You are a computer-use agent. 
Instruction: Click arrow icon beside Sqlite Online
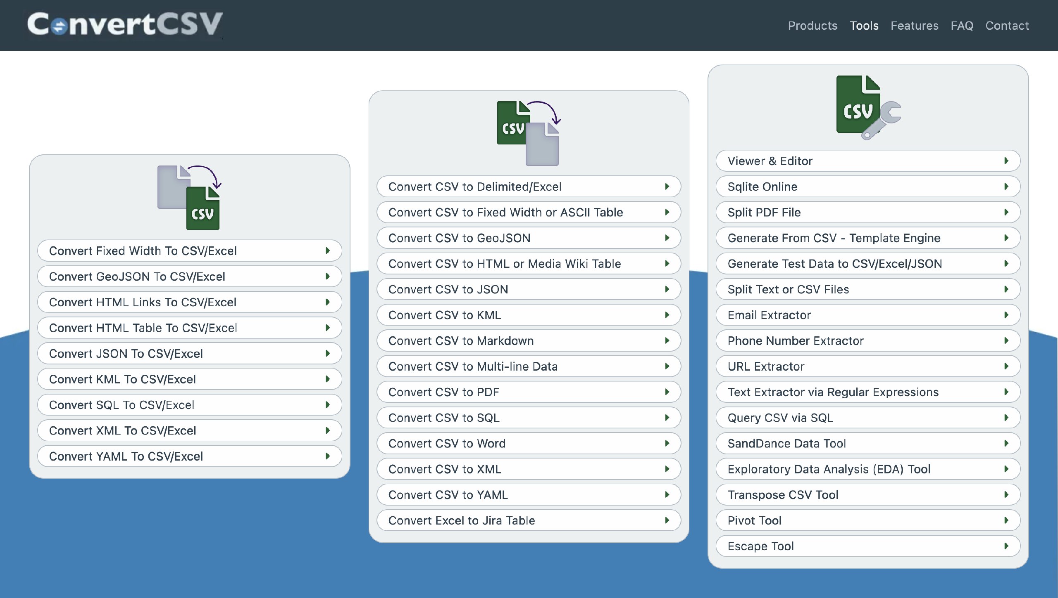coord(1006,187)
